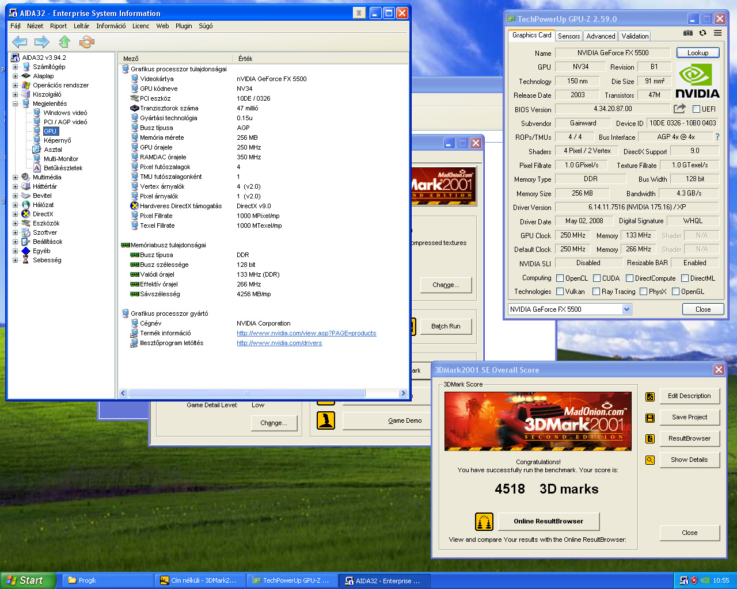Expand the Multimédia tree node
Viewport: 737px width, 589px height.
tap(15, 177)
